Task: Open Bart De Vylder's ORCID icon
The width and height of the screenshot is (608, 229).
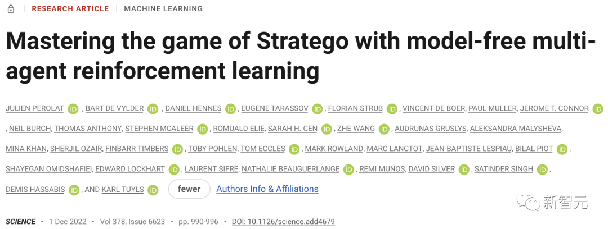Action: click(153, 109)
